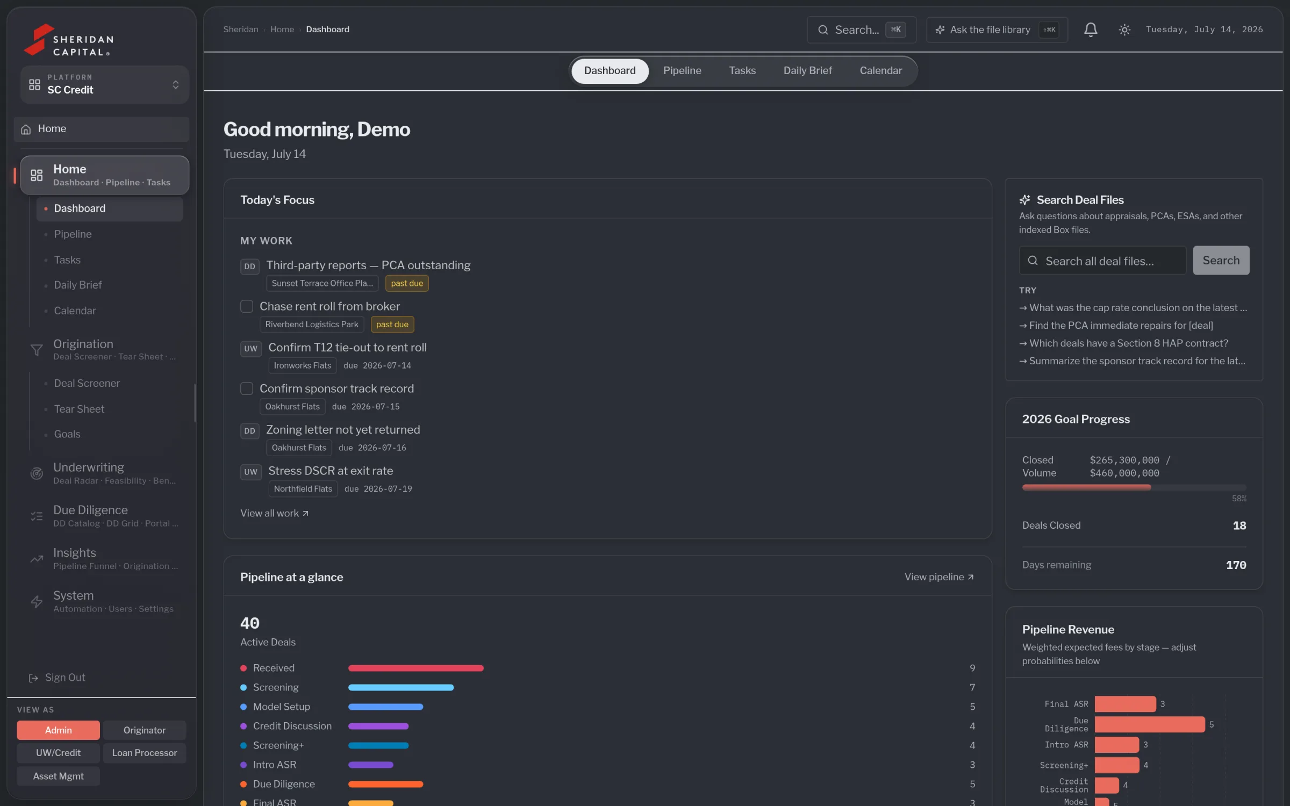This screenshot has width=1290, height=806.
Task: Open the Daily Brief tab
Action: (x=807, y=71)
